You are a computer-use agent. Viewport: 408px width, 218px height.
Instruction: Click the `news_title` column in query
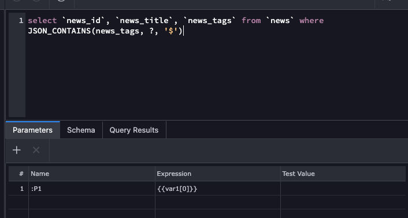click(x=144, y=21)
